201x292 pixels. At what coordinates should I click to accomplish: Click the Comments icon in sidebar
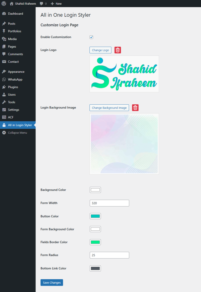pyautogui.click(x=4, y=54)
